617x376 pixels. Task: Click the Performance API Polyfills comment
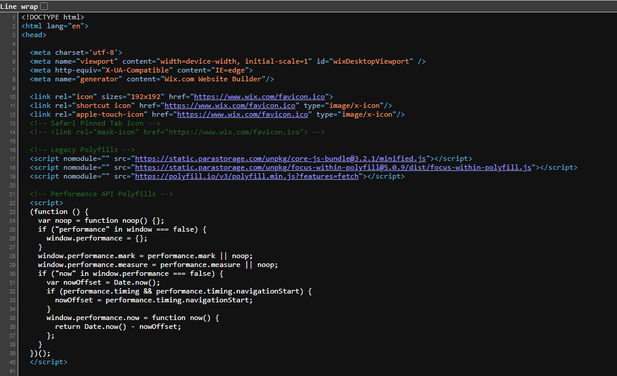pyautogui.click(x=101, y=193)
